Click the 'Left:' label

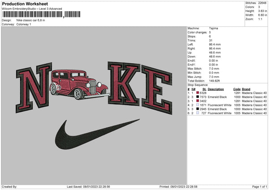[191, 44]
